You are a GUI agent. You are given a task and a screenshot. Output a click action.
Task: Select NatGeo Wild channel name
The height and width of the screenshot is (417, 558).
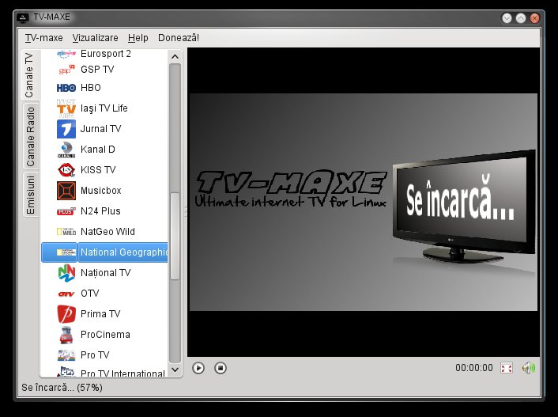(x=107, y=232)
